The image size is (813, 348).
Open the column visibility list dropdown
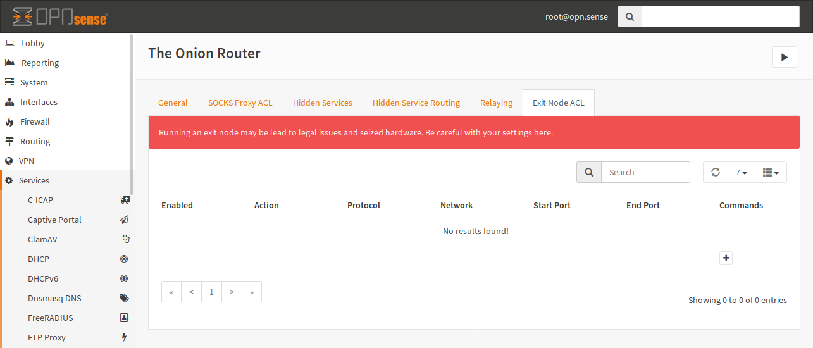tap(771, 172)
